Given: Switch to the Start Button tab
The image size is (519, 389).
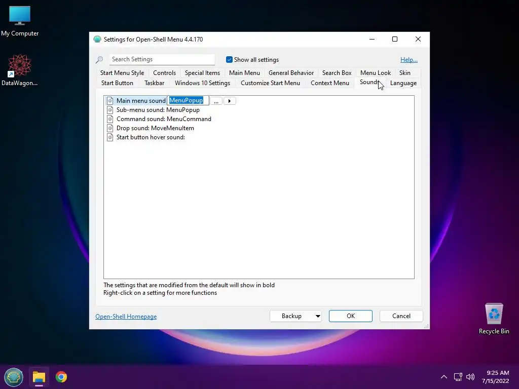Looking at the screenshot, I should click(117, 83).
